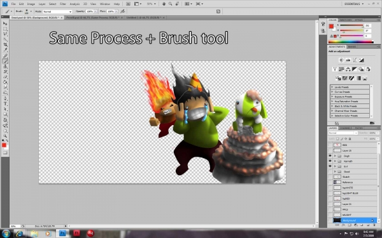Screen dimensions: 382x238
Task: Click the Reference layer thumbnail
Action: [x=337, y=182]
